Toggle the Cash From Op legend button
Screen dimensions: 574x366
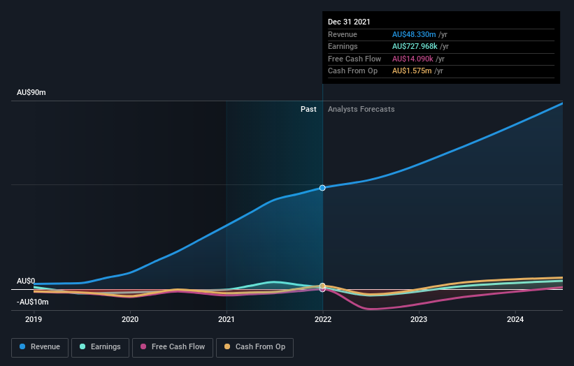pyautogui.click(x=254, y=347)
